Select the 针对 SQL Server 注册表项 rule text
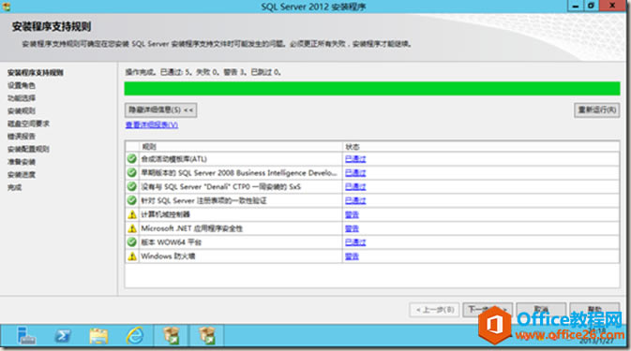This screenshot has height=351, width=631. point(203,200)
